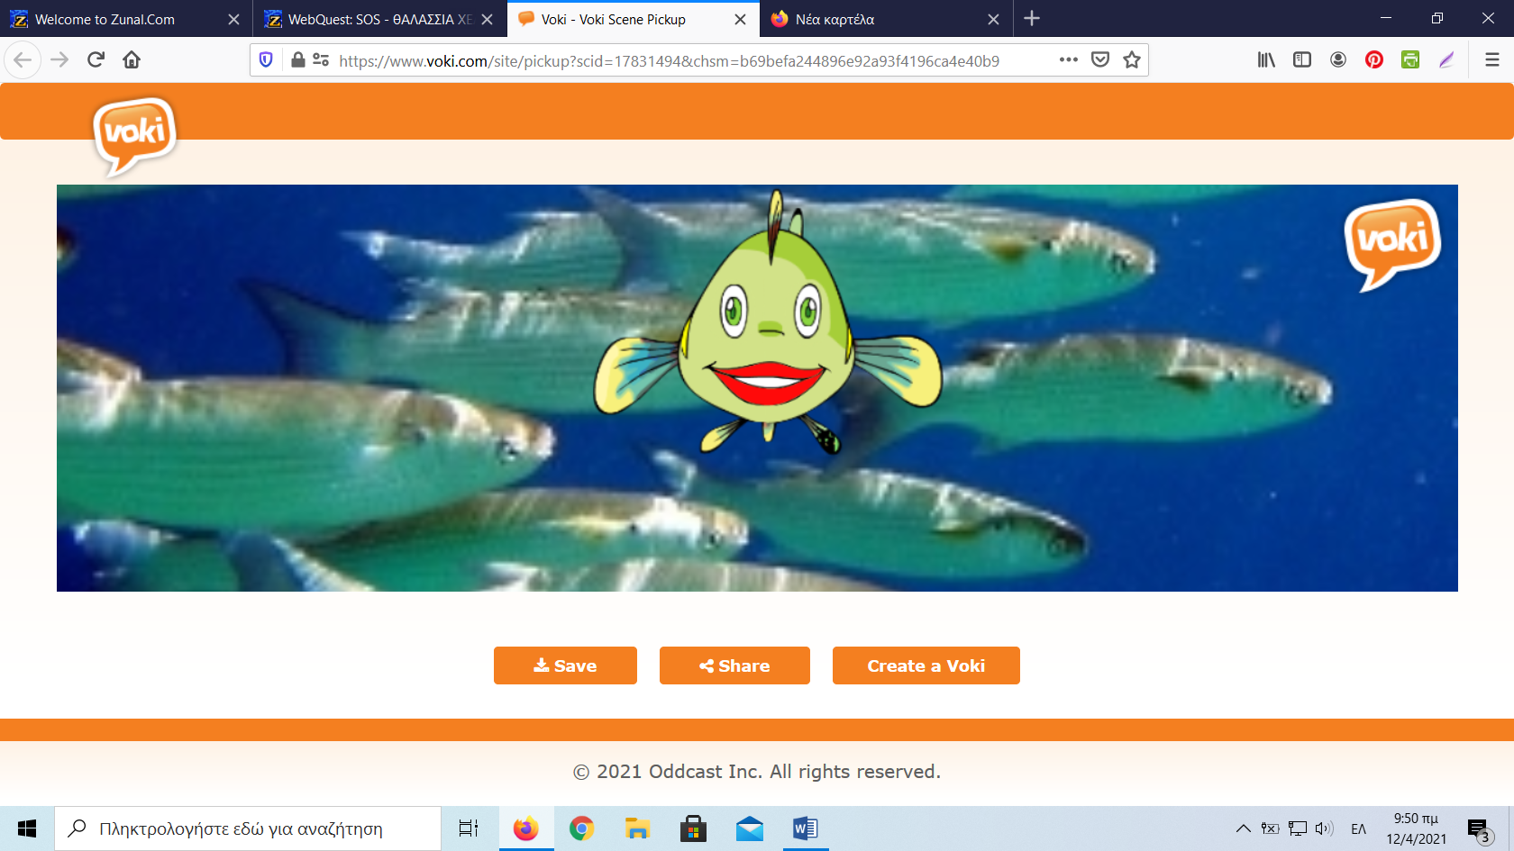Viewport: 1514px width, 851px height.
Task: Click the Voki logo in the header
Action: [x=134, y=136]
